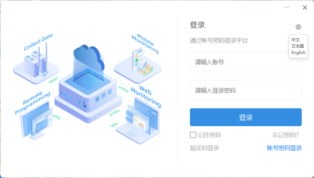This screenshot has height=178, width=314.
Task: Switch to 验证码登录 tab
Action: (204, 148)
